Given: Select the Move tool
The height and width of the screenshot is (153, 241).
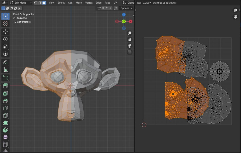Looking at the screenshot, I should [5, 32].
